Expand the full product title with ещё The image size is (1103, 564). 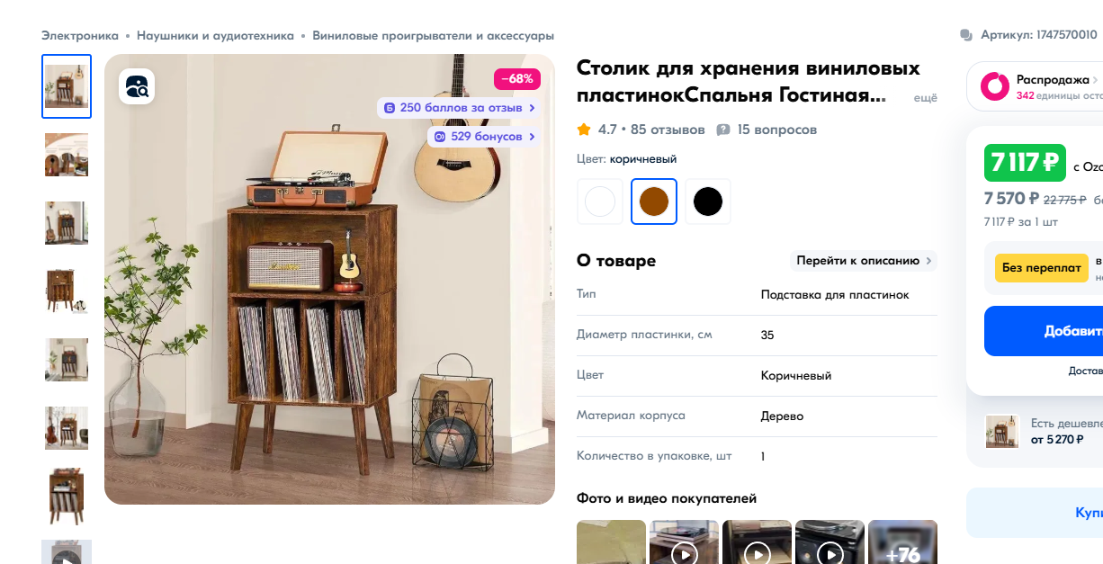click(x=925, y=97)
